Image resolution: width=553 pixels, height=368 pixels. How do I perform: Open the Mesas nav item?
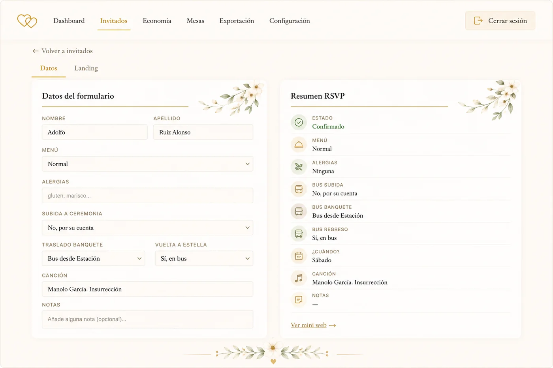[196, 21]
